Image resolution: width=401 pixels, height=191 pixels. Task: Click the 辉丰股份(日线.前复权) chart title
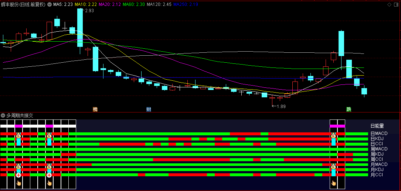click(23, 4)
